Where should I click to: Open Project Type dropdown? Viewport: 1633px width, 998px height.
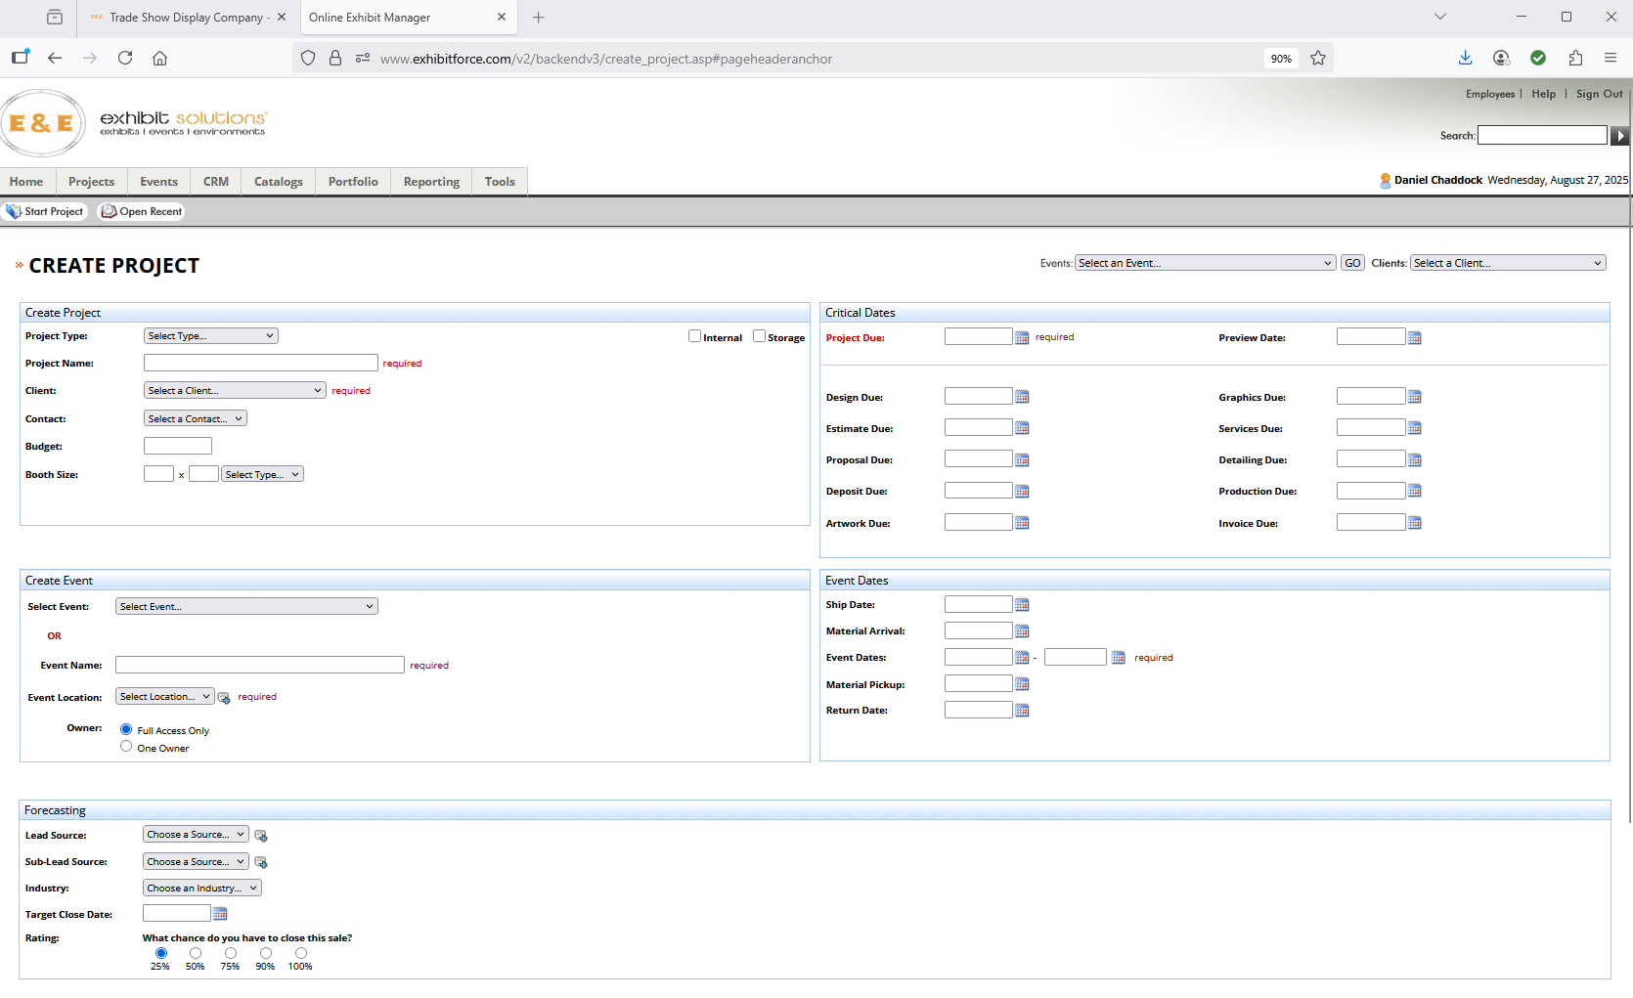[x=211, y=336]
